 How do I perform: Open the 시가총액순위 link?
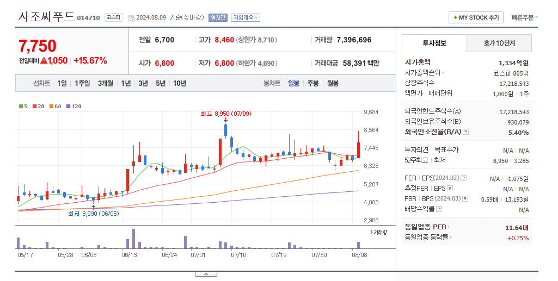(x=422, y=72)
